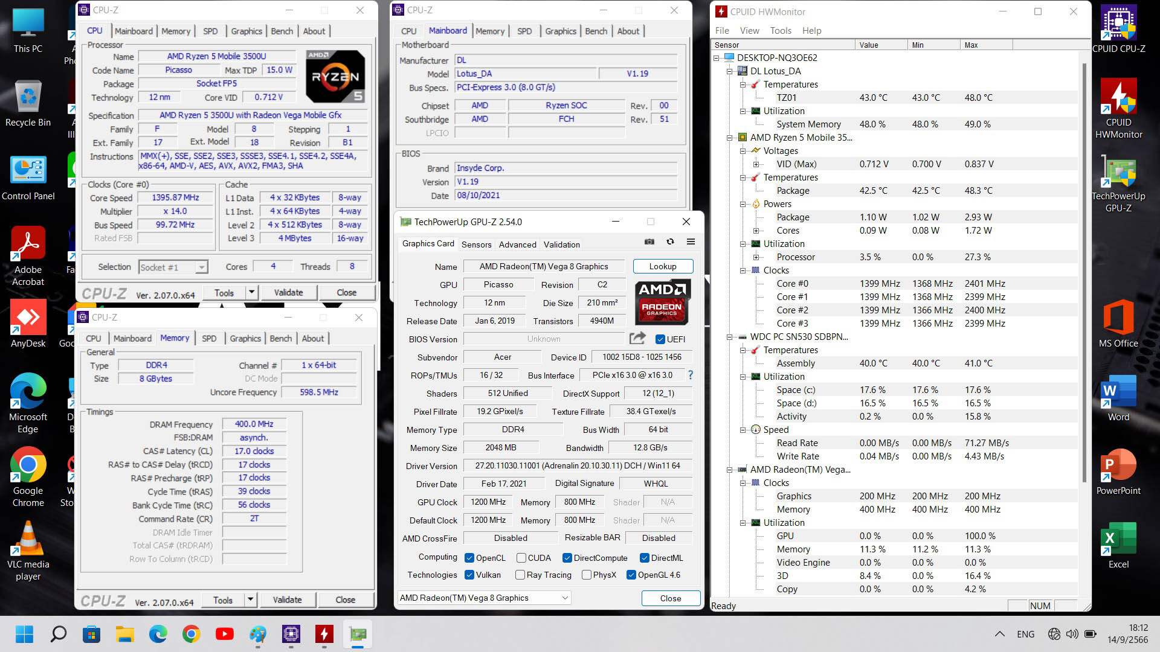Collapse WDC PC SN530 drive node

click(730, 337)
